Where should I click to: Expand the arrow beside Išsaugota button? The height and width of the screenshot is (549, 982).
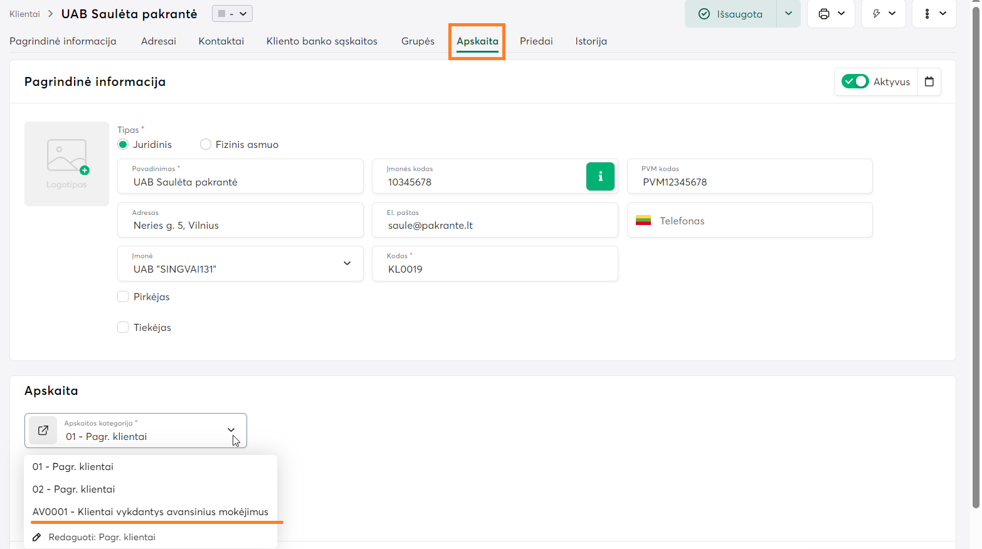[788, 14]
